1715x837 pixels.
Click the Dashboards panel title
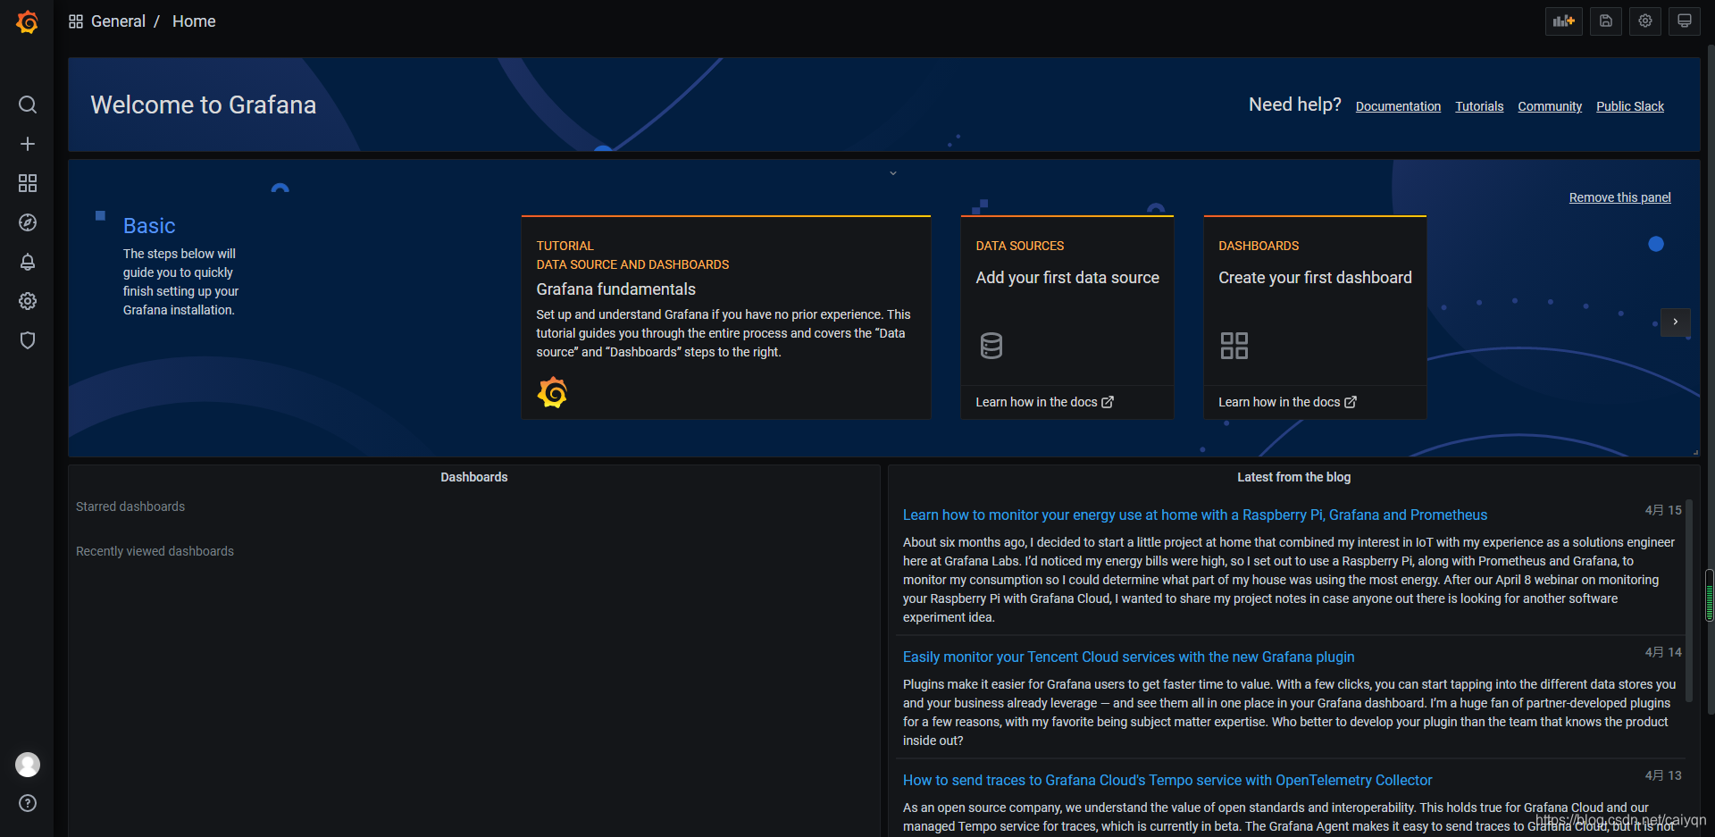coord(473,477)
